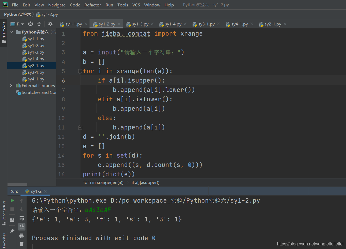Viewport: 346px width, 249px height.
Task: Open the Z: Structure tool window
Action: pos(4,213)
